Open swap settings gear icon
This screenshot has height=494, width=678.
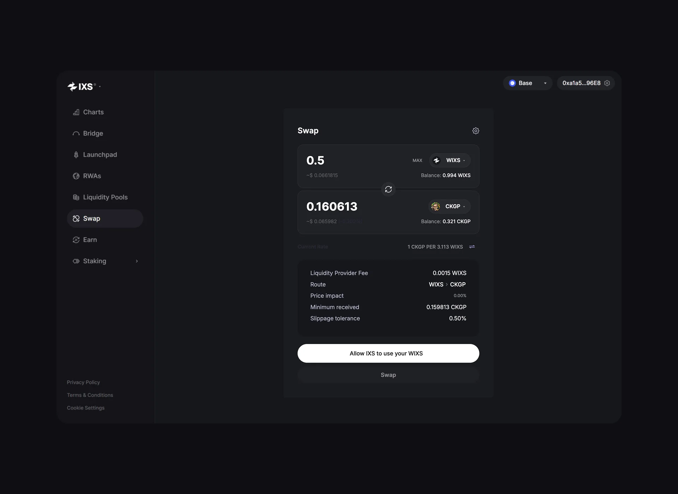point(476,131)
